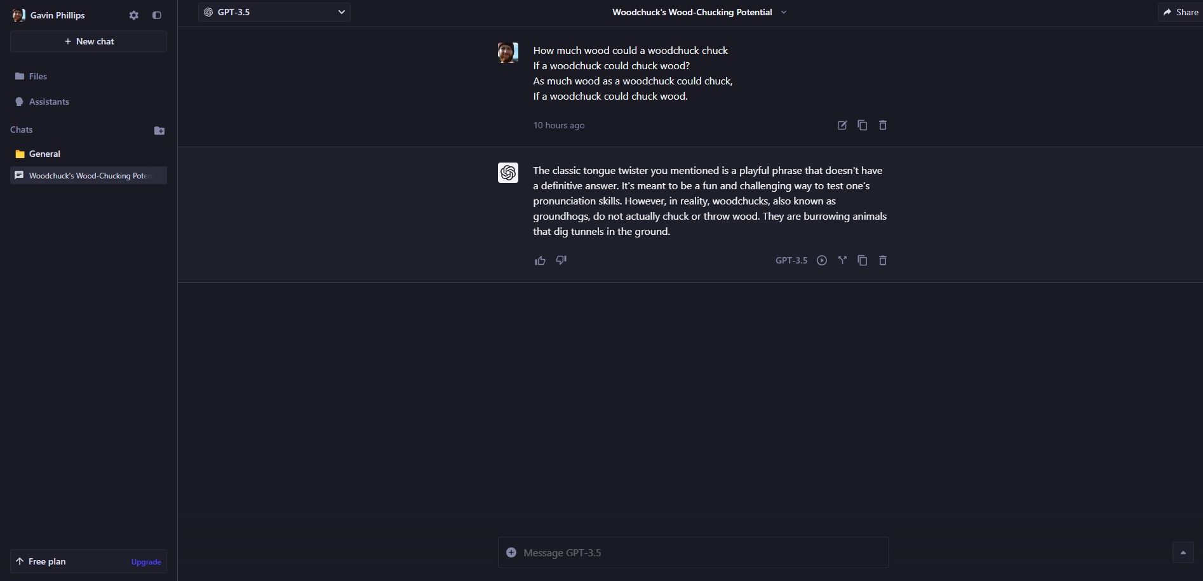The height and width of the screenshot is (581, 1203).
Task: Click the Message GPT-3.5 input field
Action: [692, 552]
